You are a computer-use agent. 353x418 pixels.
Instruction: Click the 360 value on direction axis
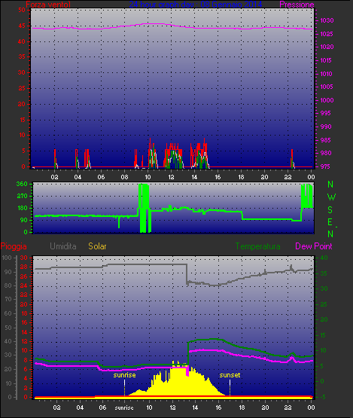22,184
